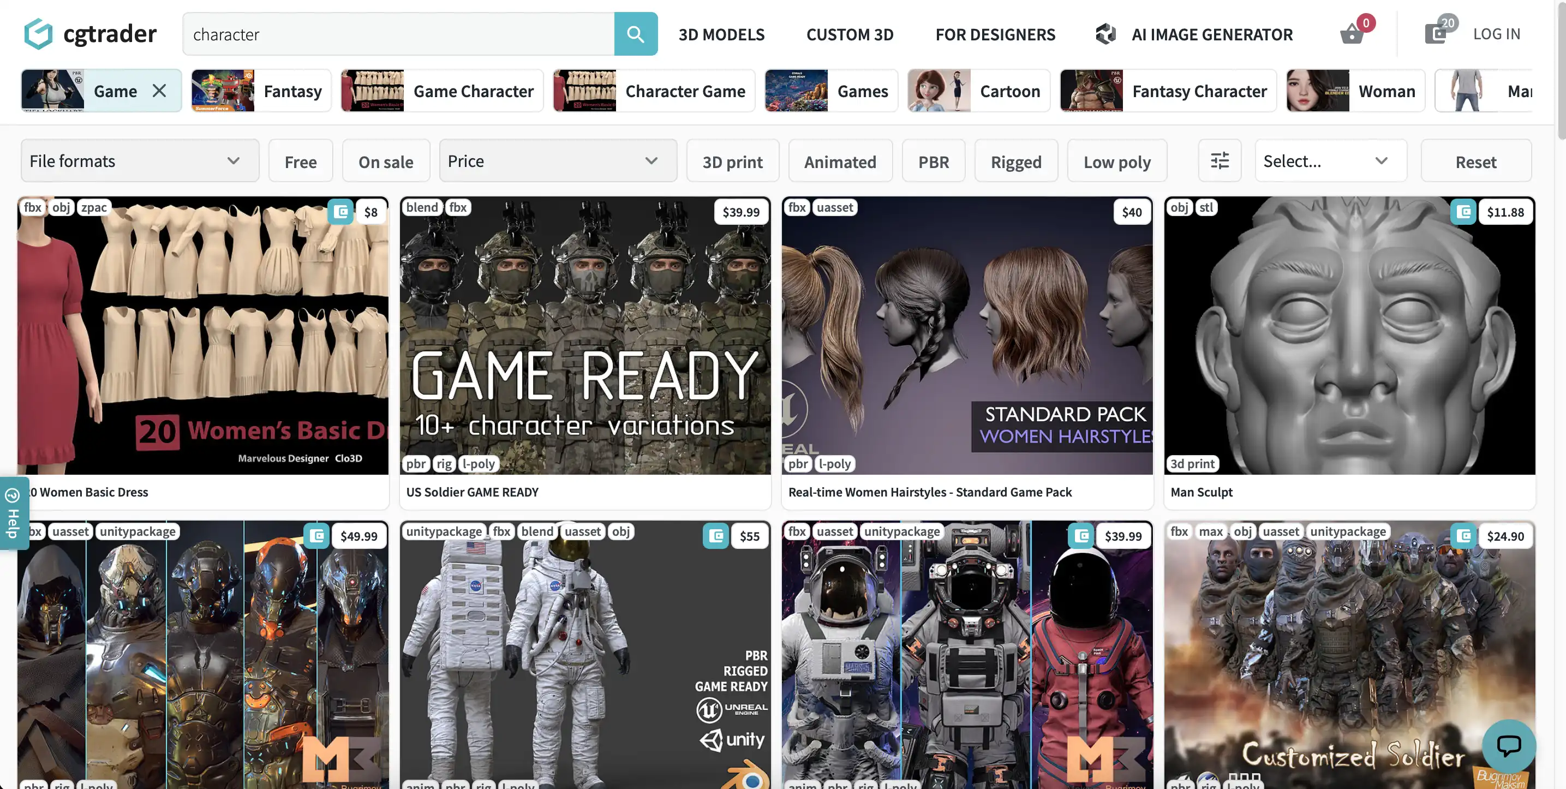Image resolution: width=1566 pixels, height=789 pixels.
Task: Expand the Price dropdown
Action: click(557, 160)
